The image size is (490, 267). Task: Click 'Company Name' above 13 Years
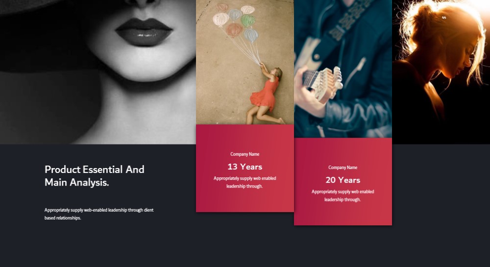click(245, 154)
